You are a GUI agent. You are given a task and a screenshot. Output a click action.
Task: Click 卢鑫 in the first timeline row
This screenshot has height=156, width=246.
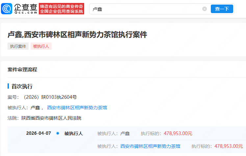pyautogui.click(x=125, y=133)
